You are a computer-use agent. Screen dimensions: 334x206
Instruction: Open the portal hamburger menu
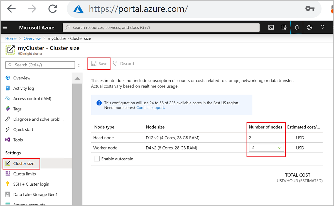(5, 27)
